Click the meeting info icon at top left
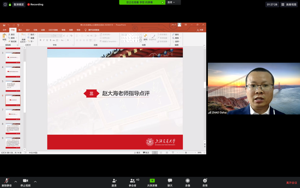 pyautogui.click(x=5, y=5)
